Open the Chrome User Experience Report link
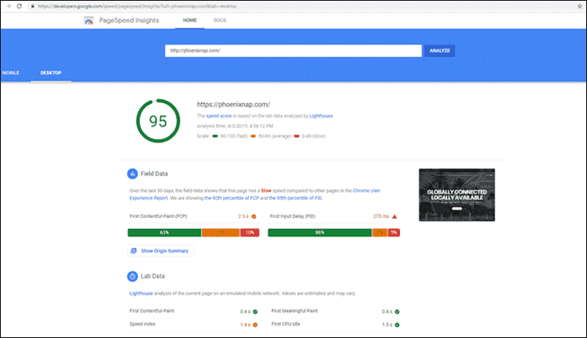This screenshot has width=587, height=338. pyautogui.click(x=255, y=195)
